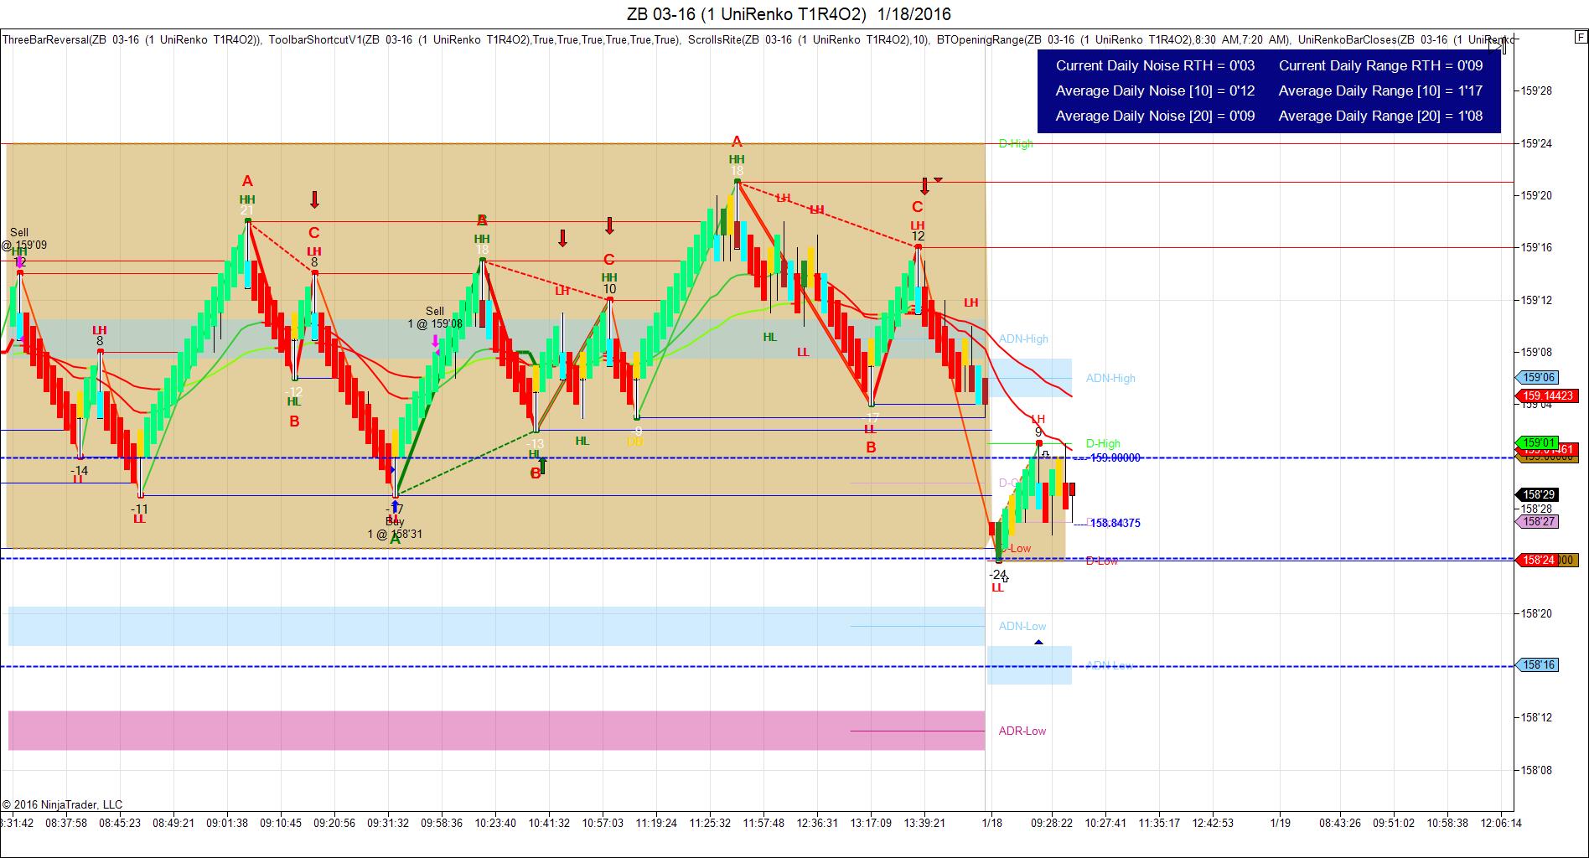Viewport: 1589px width, 858px height.
Task: Click the magenta down arrow at Sell 159'08
Action: 435,341
